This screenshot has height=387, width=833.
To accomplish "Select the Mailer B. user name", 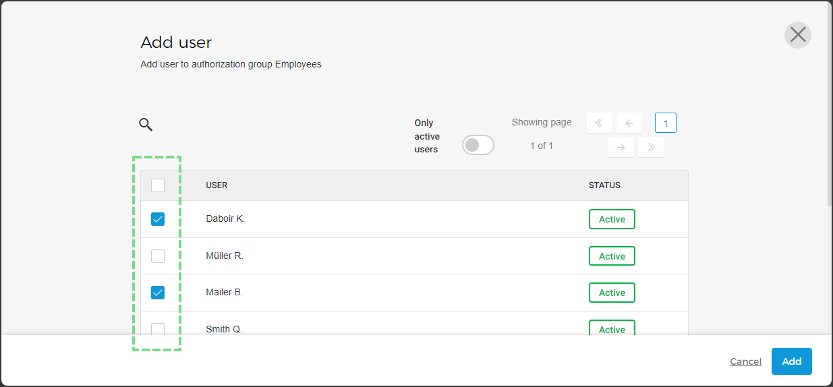I will tap(224, 293).
